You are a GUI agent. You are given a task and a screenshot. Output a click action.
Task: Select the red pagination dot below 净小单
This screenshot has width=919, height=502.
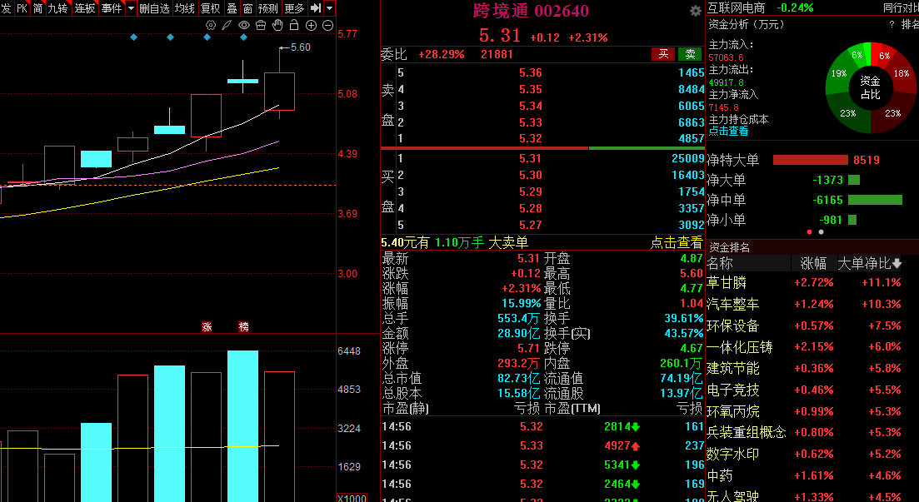pyautogui.click(x=810, y=232)
